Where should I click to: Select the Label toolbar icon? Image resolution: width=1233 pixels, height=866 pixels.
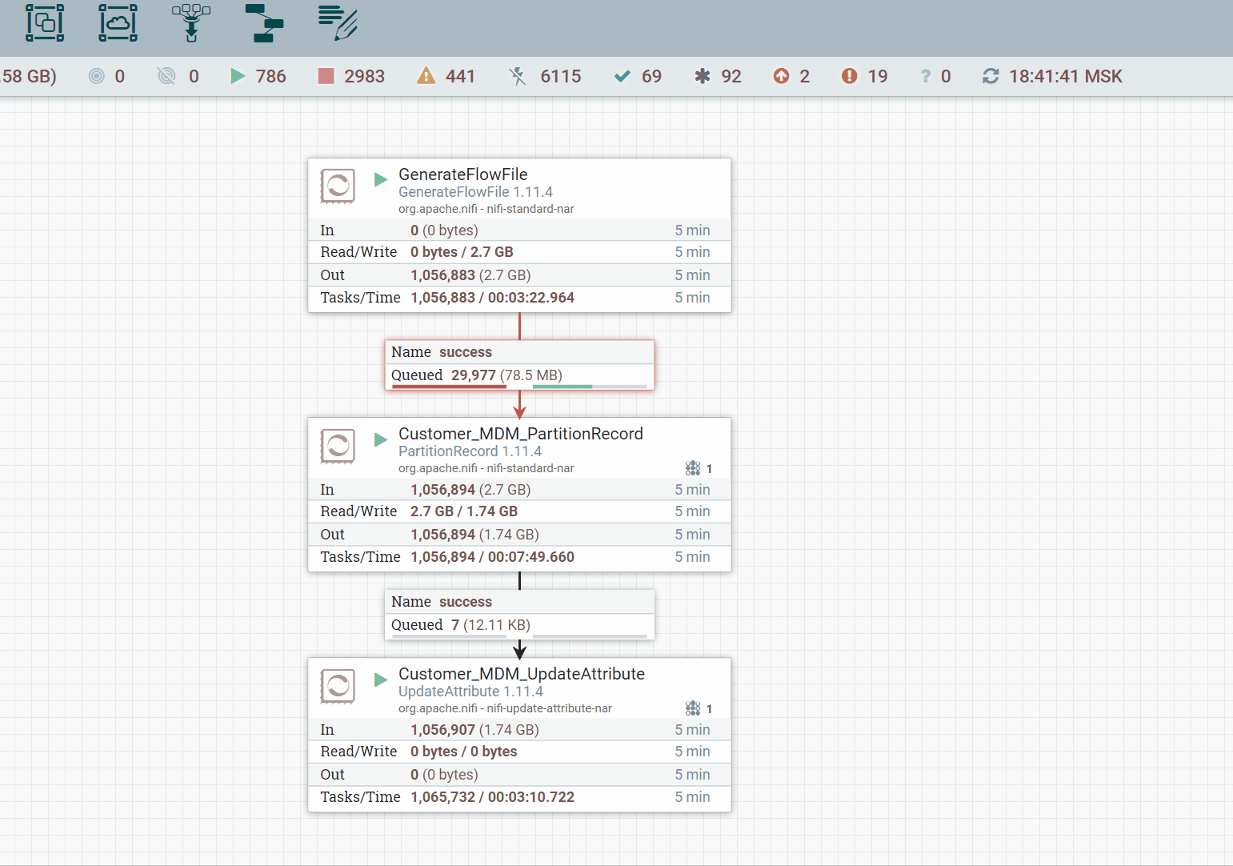click(338, 22)
